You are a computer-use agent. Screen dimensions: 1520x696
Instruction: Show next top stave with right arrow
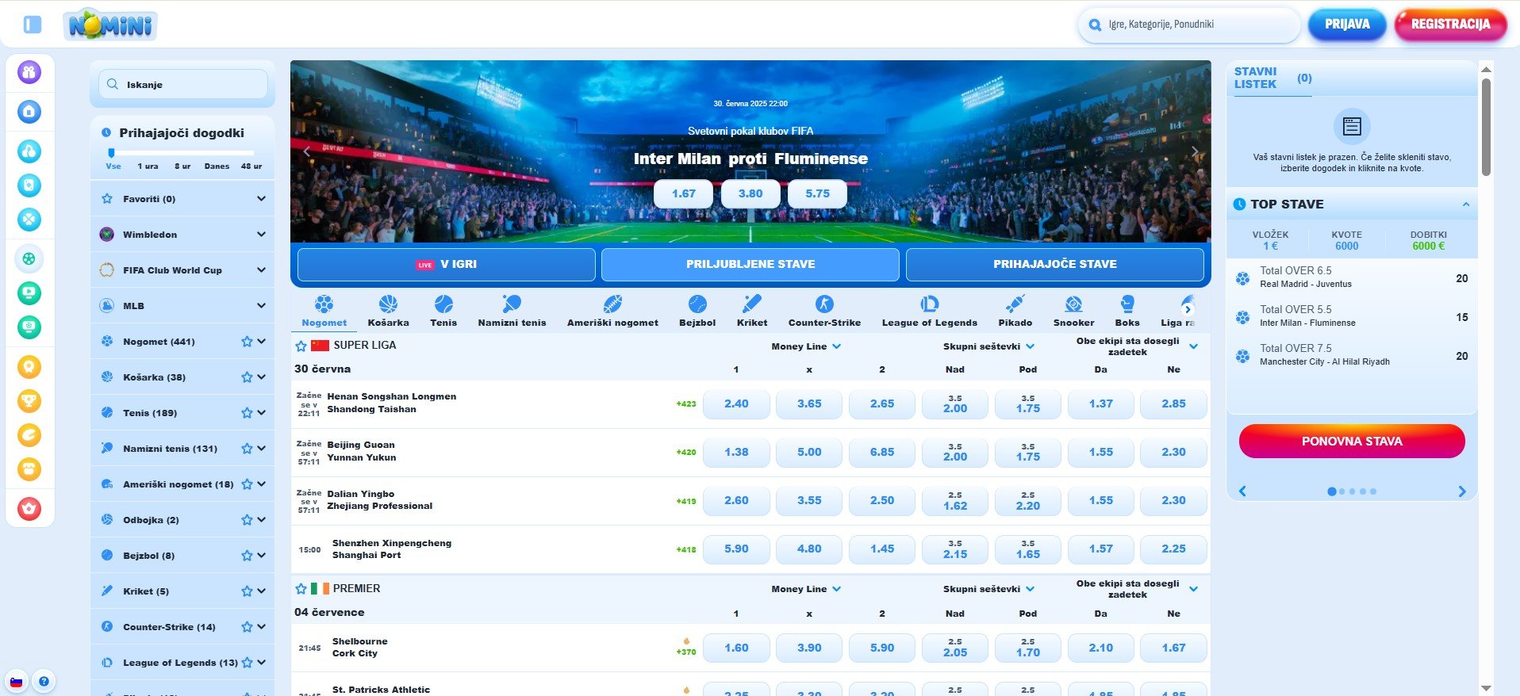coord(1462,491)
